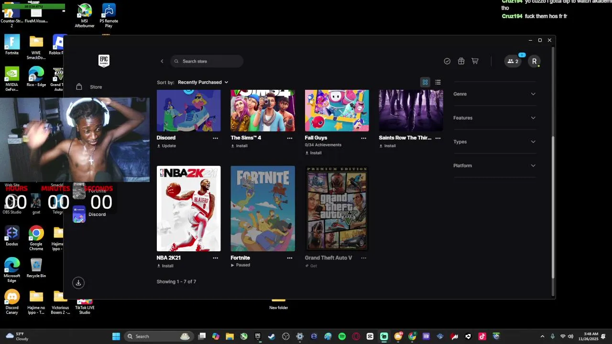
Task: Open the Fortnite desktop shortcut
Action: pyautogui.click(x=12, y=45)
